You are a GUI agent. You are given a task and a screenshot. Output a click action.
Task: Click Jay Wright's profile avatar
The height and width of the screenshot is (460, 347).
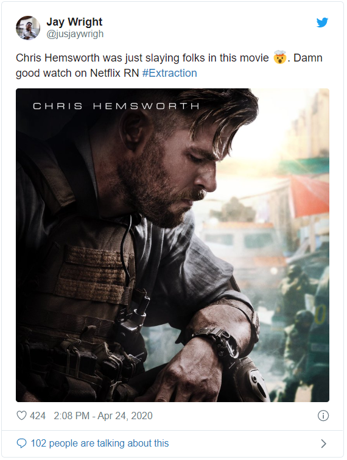point(28,28)
